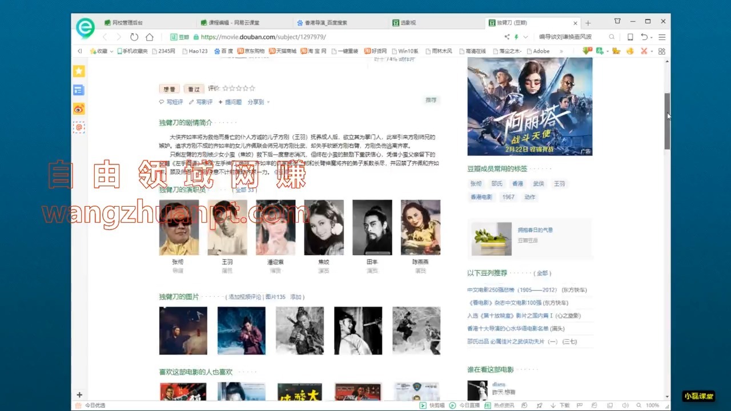Image resolution: width=731 pixels, height=411 pixels.
Task: Add sidebar app with plus icon
Action: 79,394
